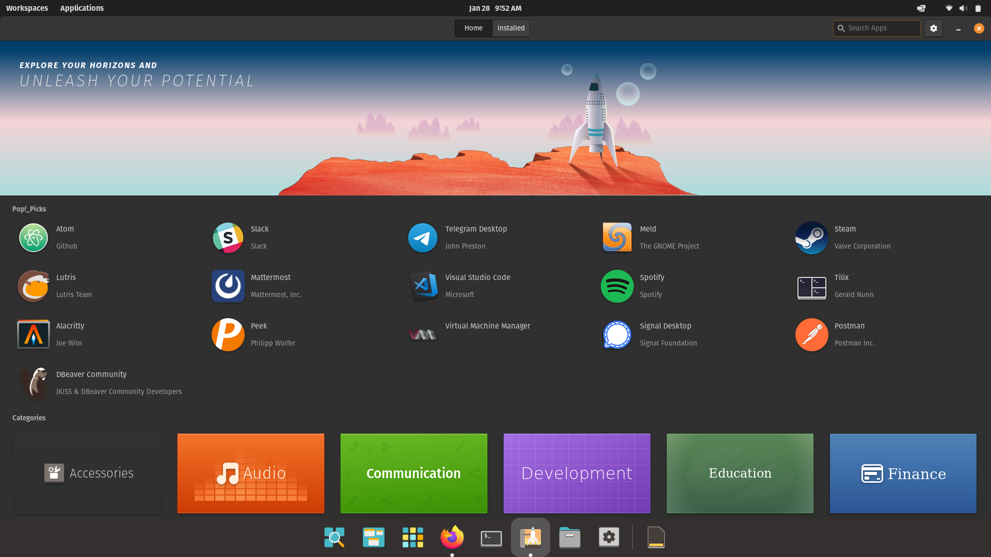Open the workspaces icon in the dock

tap(374, 537)
